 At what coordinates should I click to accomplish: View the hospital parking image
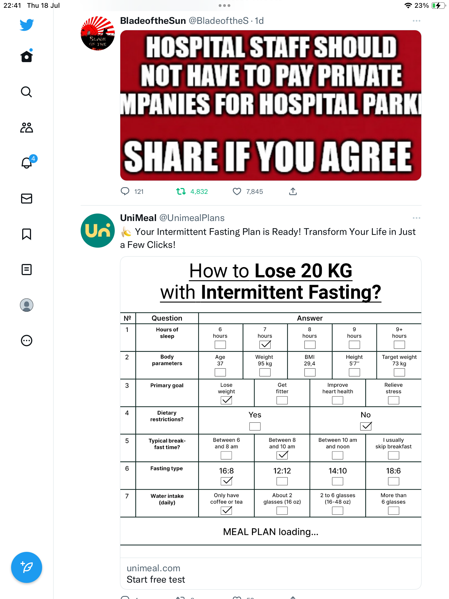tap(271, 105)
